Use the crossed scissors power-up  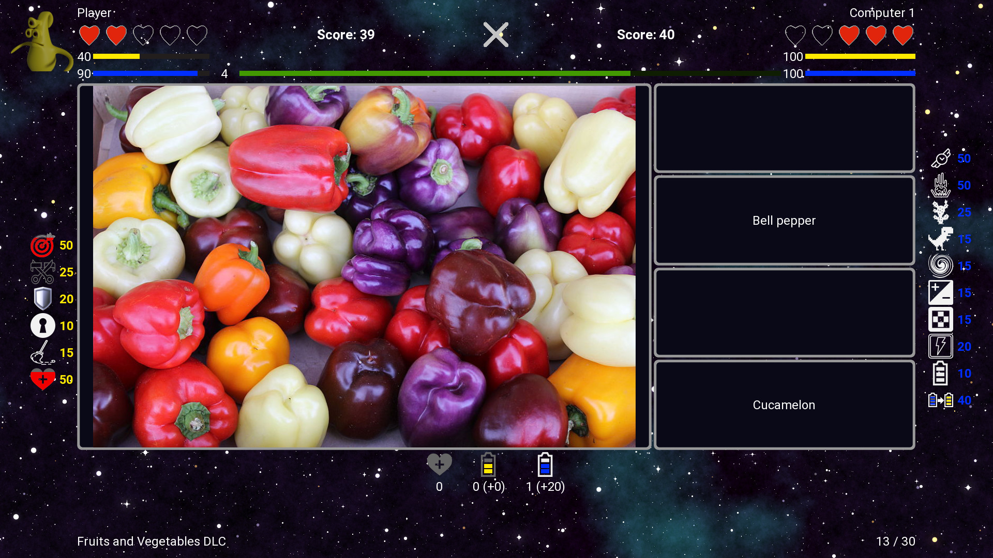point(42,272)
